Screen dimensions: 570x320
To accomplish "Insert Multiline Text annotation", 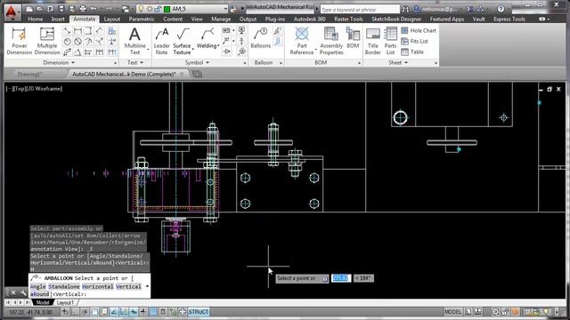I will pos(134,41).
